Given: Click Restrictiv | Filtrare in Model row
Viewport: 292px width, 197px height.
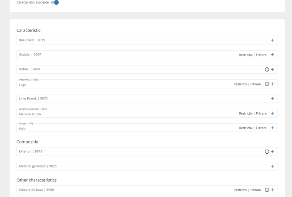Looking at the screenshot, I should point(252,128).
